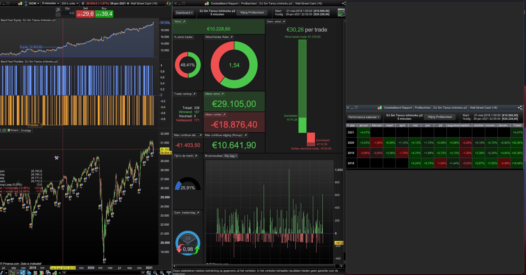Viewport: 526px width, 275px height.
Task: Click the right arrow of chart scrollbar
Action: tap(143, 273)
